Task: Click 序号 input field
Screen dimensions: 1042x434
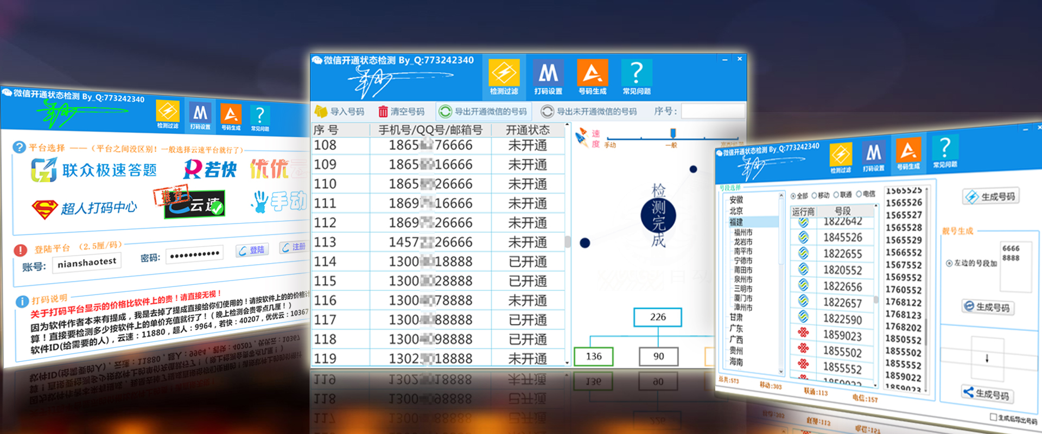Action: [x=713, y=111]
